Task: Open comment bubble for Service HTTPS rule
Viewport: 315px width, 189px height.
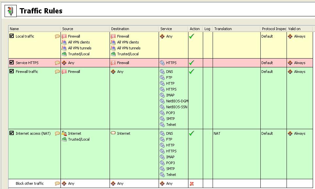Action: [57, 63]
